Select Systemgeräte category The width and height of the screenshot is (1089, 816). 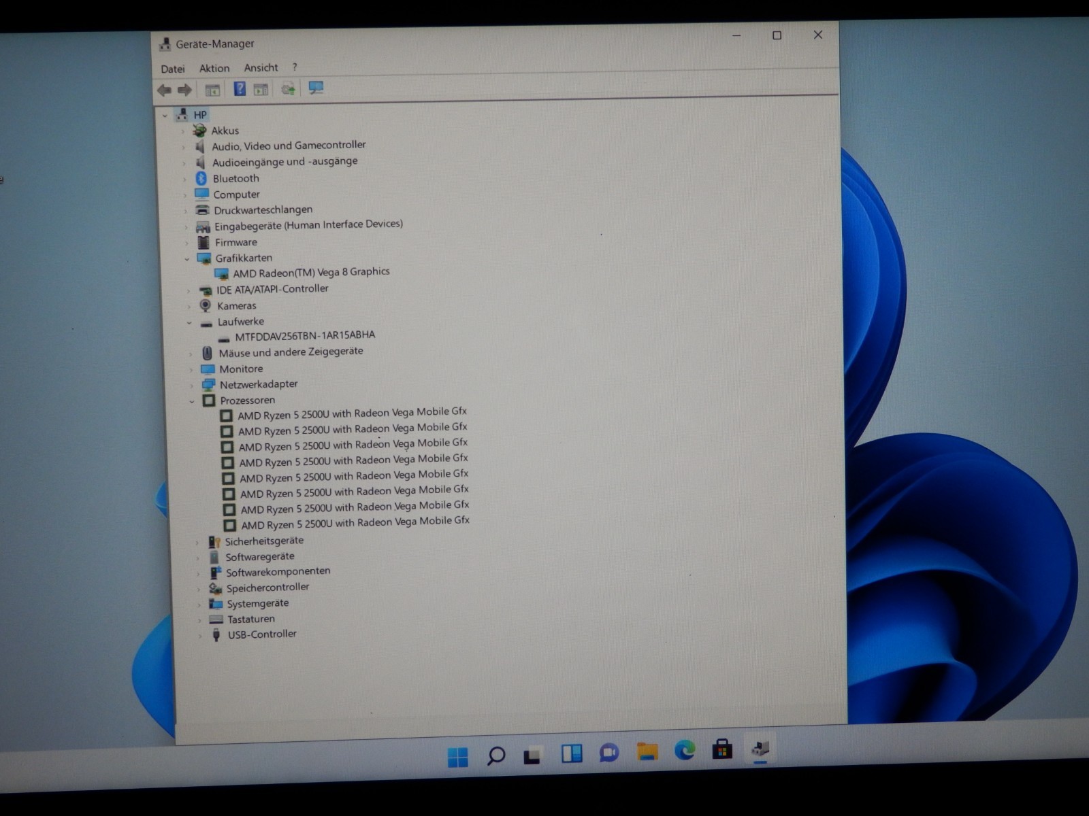[x=258, y=604]
